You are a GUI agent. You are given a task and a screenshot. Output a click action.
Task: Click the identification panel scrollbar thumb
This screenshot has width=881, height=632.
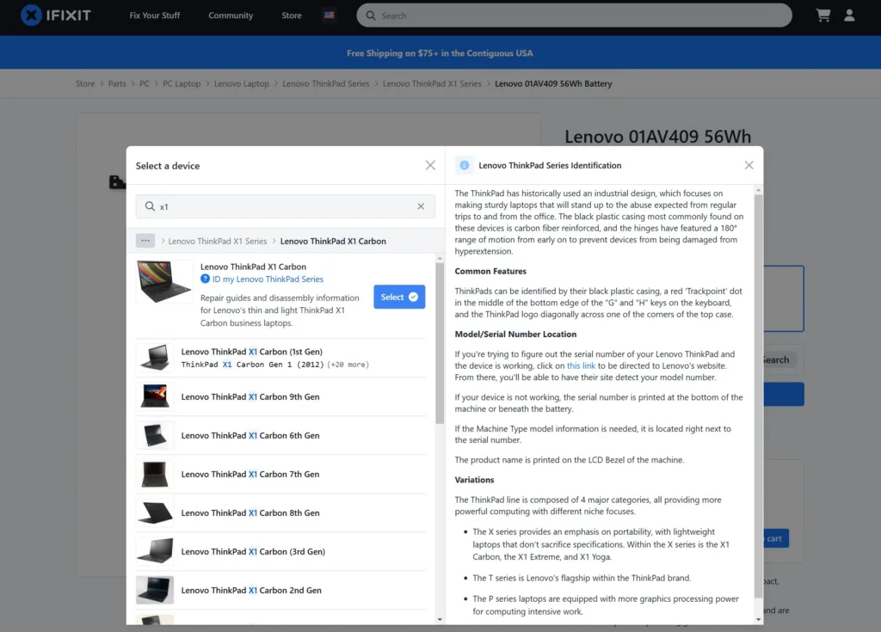pyautogui.click(x=759, y=396)
